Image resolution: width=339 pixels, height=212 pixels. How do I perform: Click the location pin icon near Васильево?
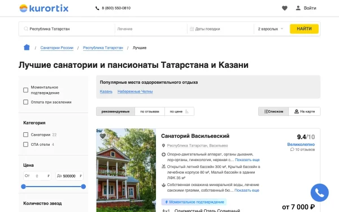coord(163,146)
